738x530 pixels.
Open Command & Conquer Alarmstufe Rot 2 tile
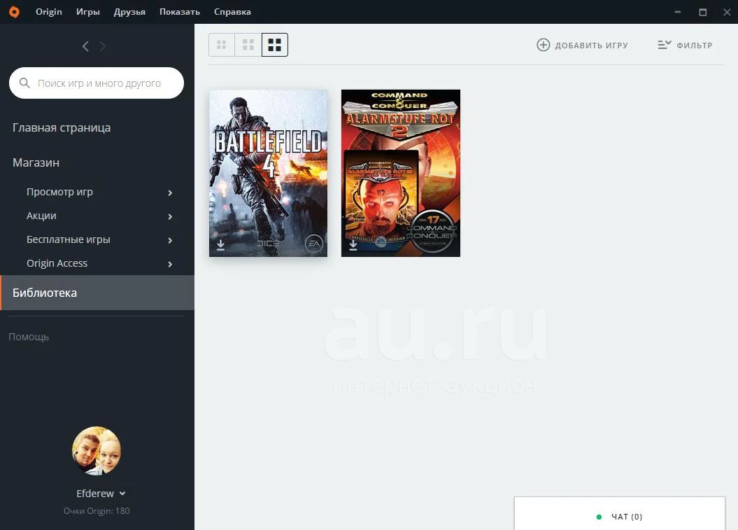tap(401, 173)
